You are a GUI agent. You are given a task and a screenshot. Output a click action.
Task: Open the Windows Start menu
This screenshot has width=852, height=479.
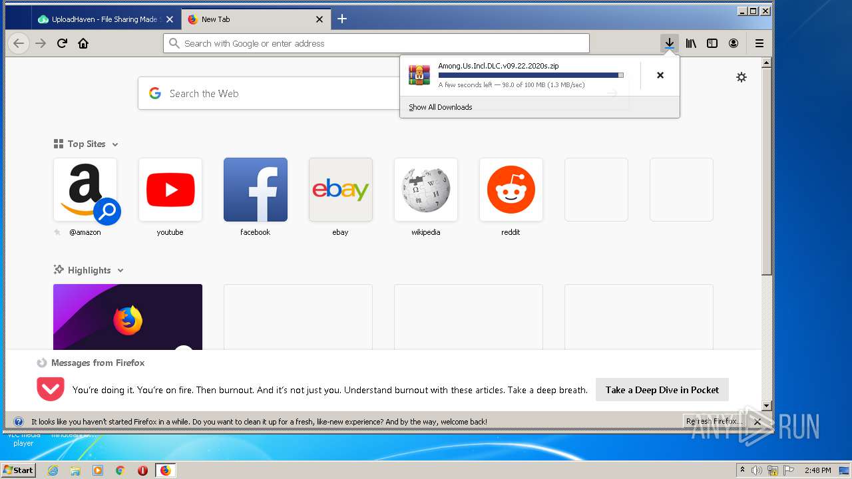pyautogui.click(x=18, y=470)
